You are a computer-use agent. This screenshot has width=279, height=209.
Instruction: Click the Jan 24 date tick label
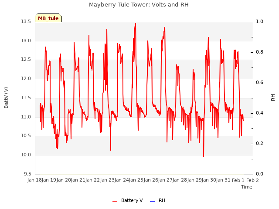122,180
